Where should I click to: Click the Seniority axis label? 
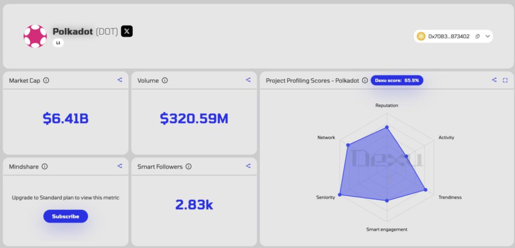(x=326, y=197)
